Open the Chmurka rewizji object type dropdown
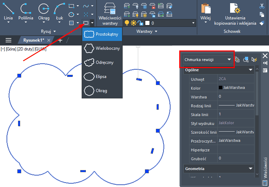 point(208,60)
